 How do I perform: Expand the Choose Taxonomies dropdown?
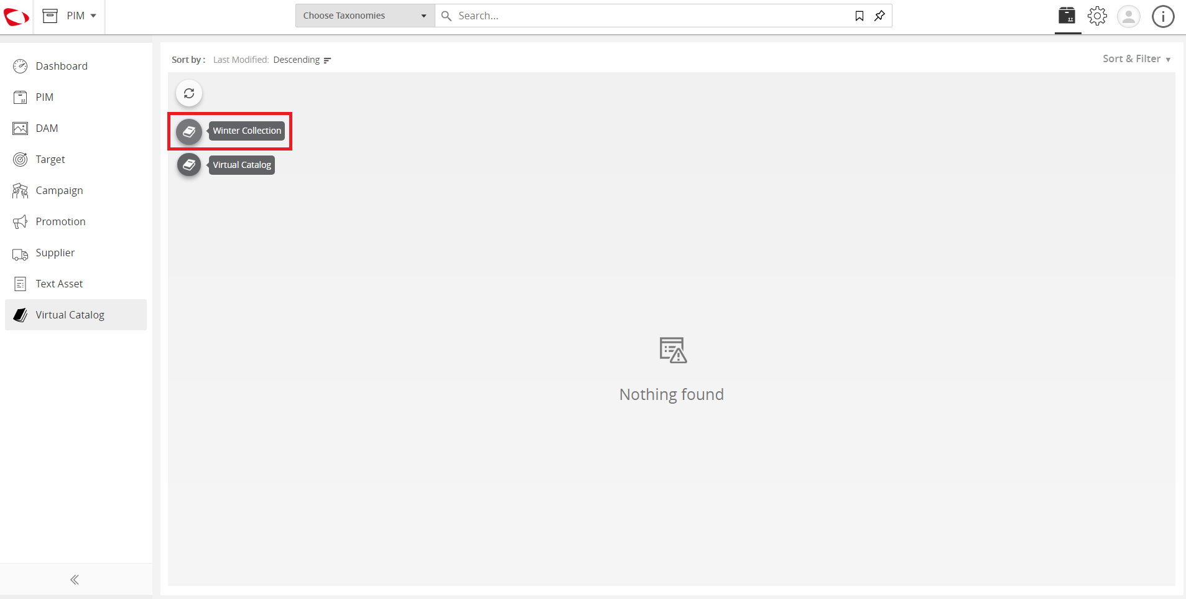pos(365,16)
